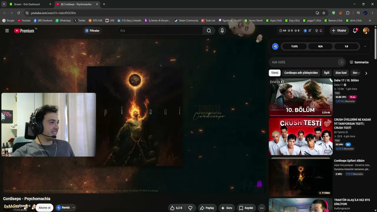Viewport: 377px width, 212px height.
Task: Open Chrome three-dot menu
Action: point(373,13)
